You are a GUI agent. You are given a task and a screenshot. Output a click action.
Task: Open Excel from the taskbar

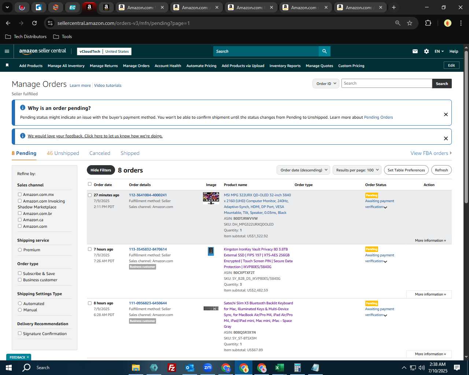(x=279, y=368)
